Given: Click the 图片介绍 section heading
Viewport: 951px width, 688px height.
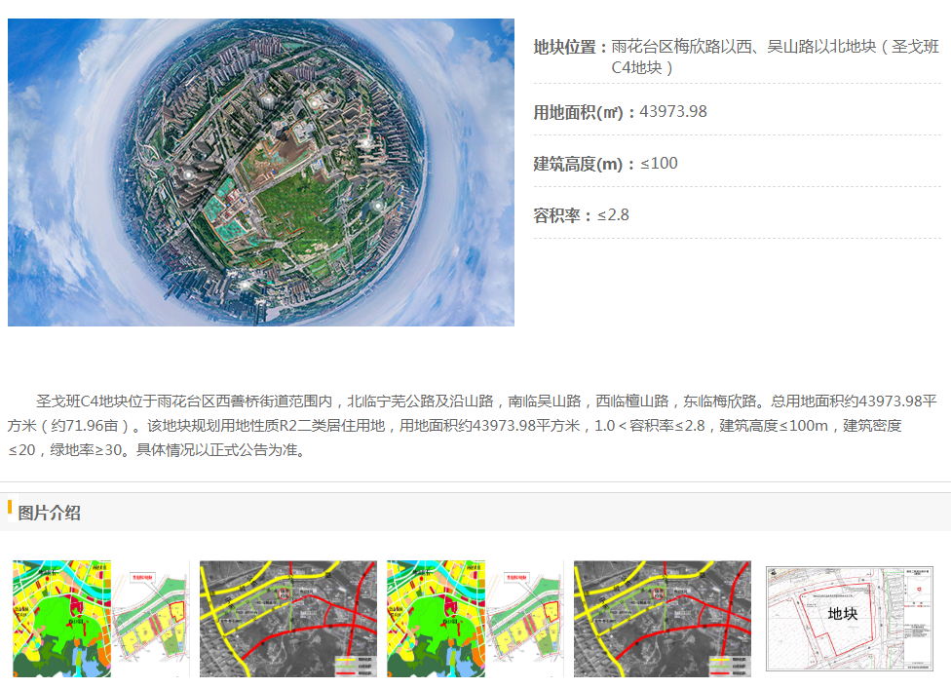Looking at the screenshot, I should tap(50, 513).
